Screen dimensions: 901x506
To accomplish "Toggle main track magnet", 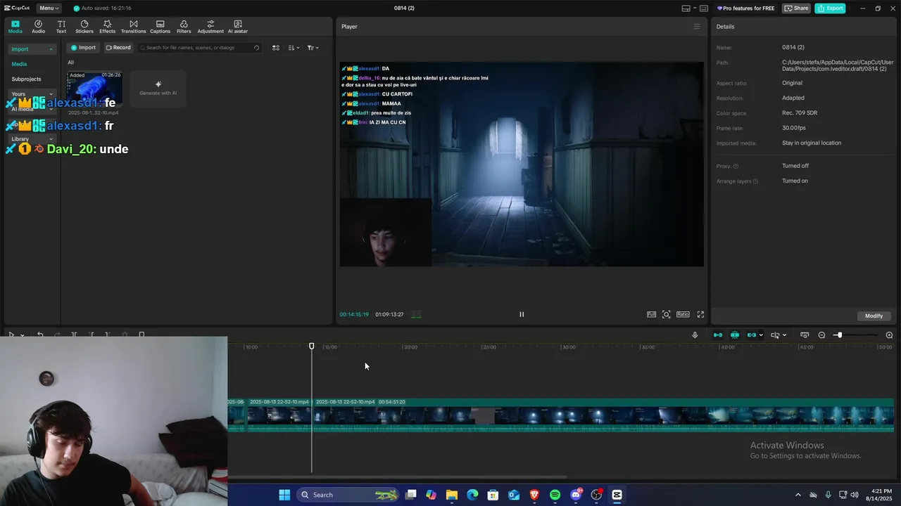I will point(718,335).
